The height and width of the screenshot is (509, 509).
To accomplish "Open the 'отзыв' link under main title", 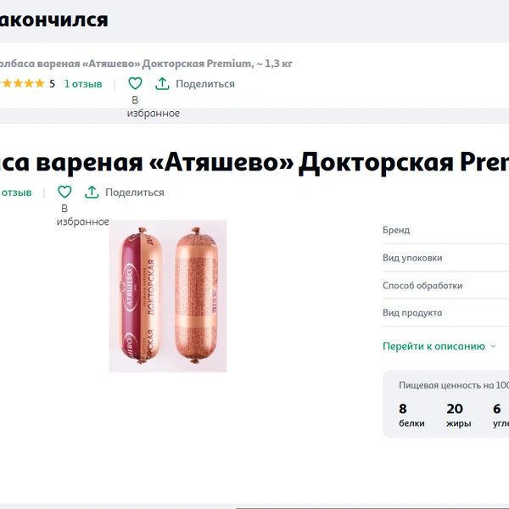I will 16,193.
